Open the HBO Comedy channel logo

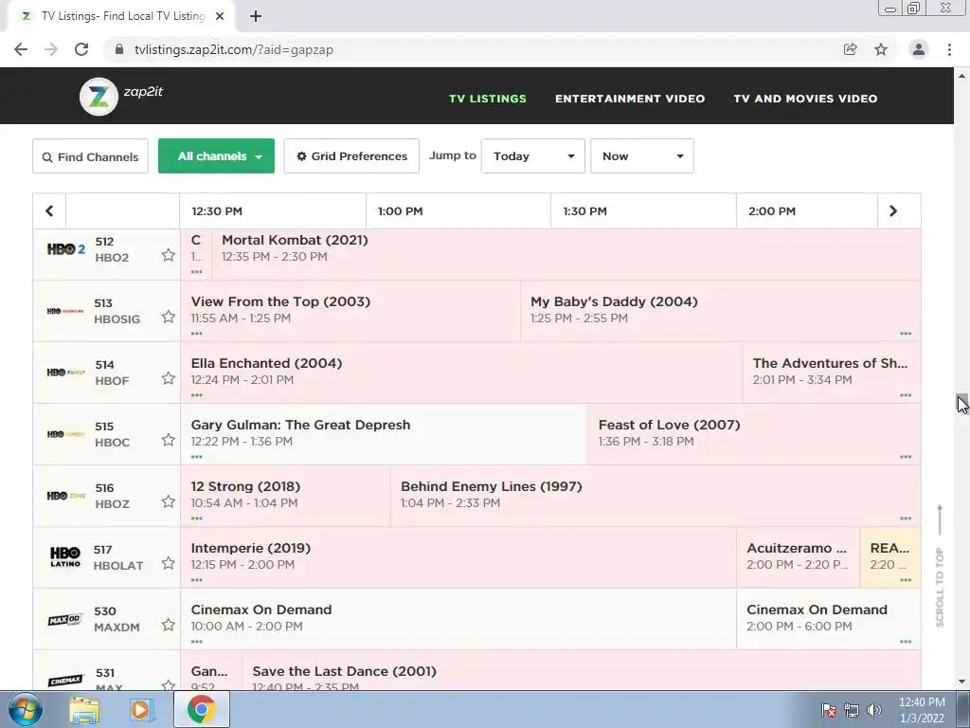pos(65,434)
